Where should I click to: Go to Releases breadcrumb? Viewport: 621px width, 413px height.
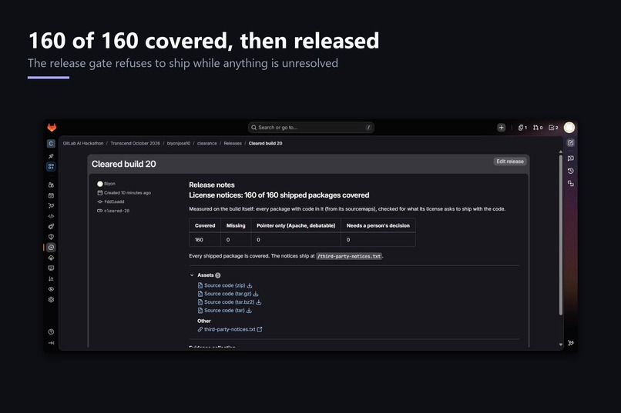(x=233, y=143)
